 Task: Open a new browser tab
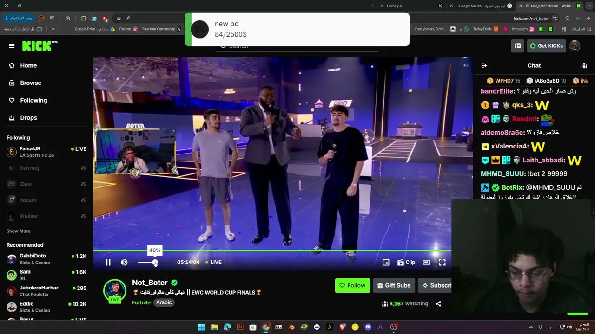tap(372, 6)
